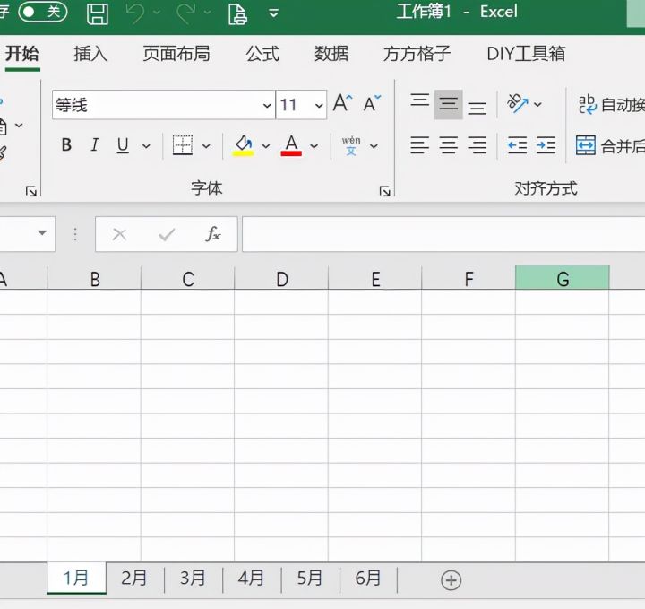Click the Redo arrow icon
645x609 pixels.
coord(186,13)
